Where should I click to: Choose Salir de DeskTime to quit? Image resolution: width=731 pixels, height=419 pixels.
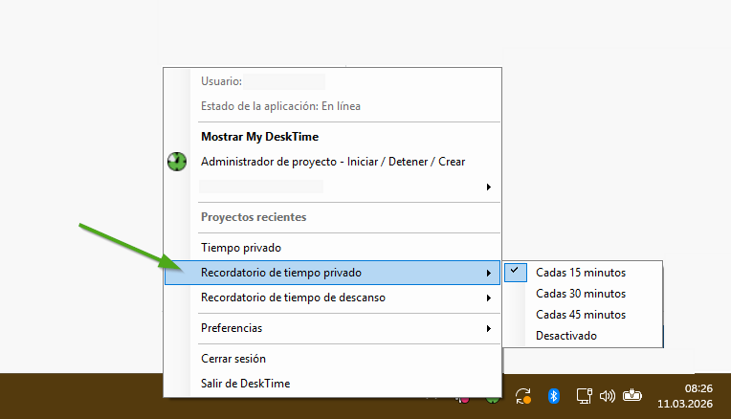tap(245, 384)
